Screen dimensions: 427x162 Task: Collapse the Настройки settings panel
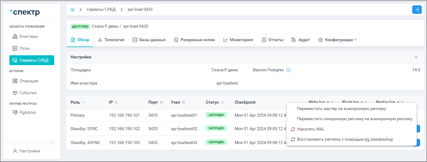tap(416, 57)
